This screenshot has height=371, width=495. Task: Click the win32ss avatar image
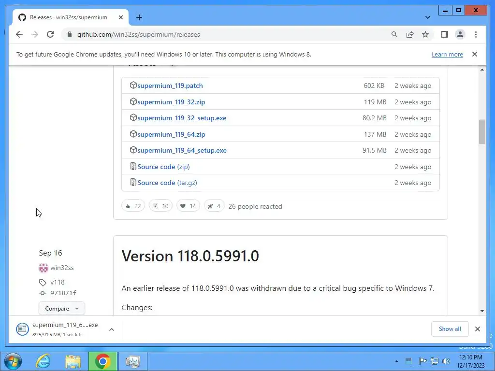(x=43, y=268)
